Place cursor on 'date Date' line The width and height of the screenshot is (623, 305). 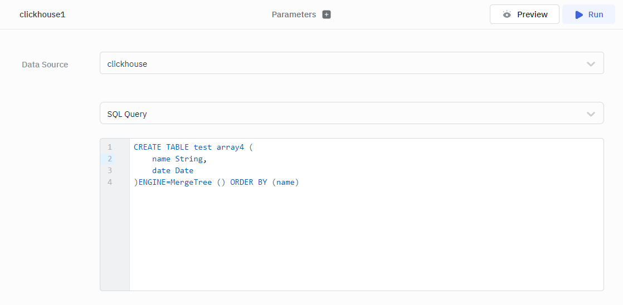click(173, 171)
